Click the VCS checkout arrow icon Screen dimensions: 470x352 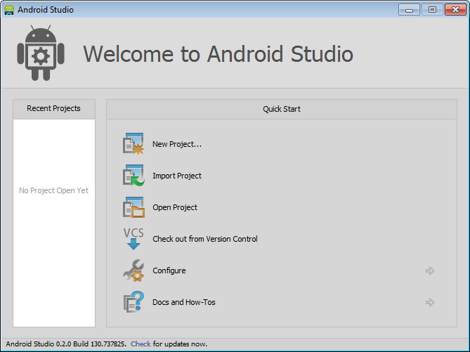[x=133, y=239]
